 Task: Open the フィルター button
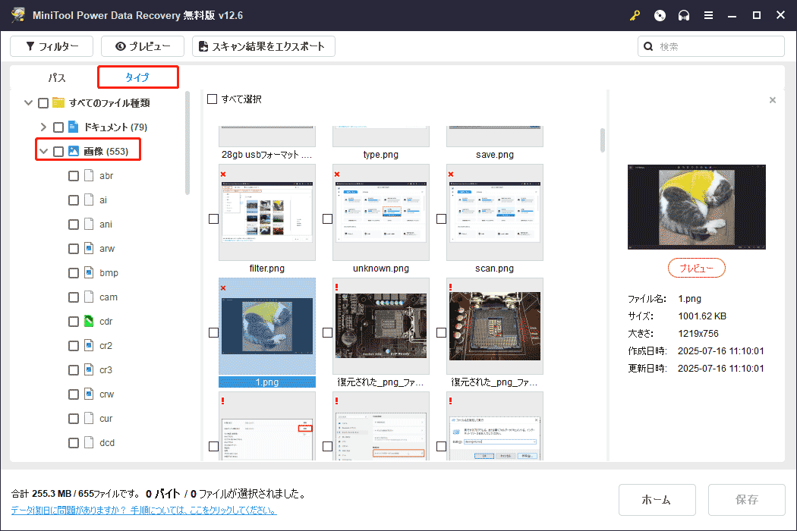coord(52,46)
